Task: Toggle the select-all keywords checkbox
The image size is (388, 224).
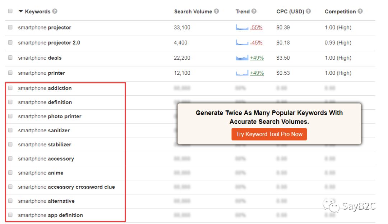Action: coord(10,11)
